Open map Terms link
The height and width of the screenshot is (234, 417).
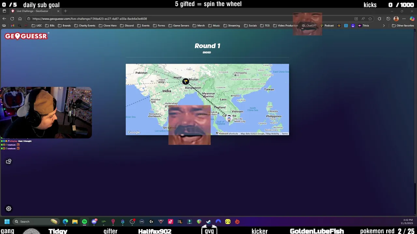point(285,134)
